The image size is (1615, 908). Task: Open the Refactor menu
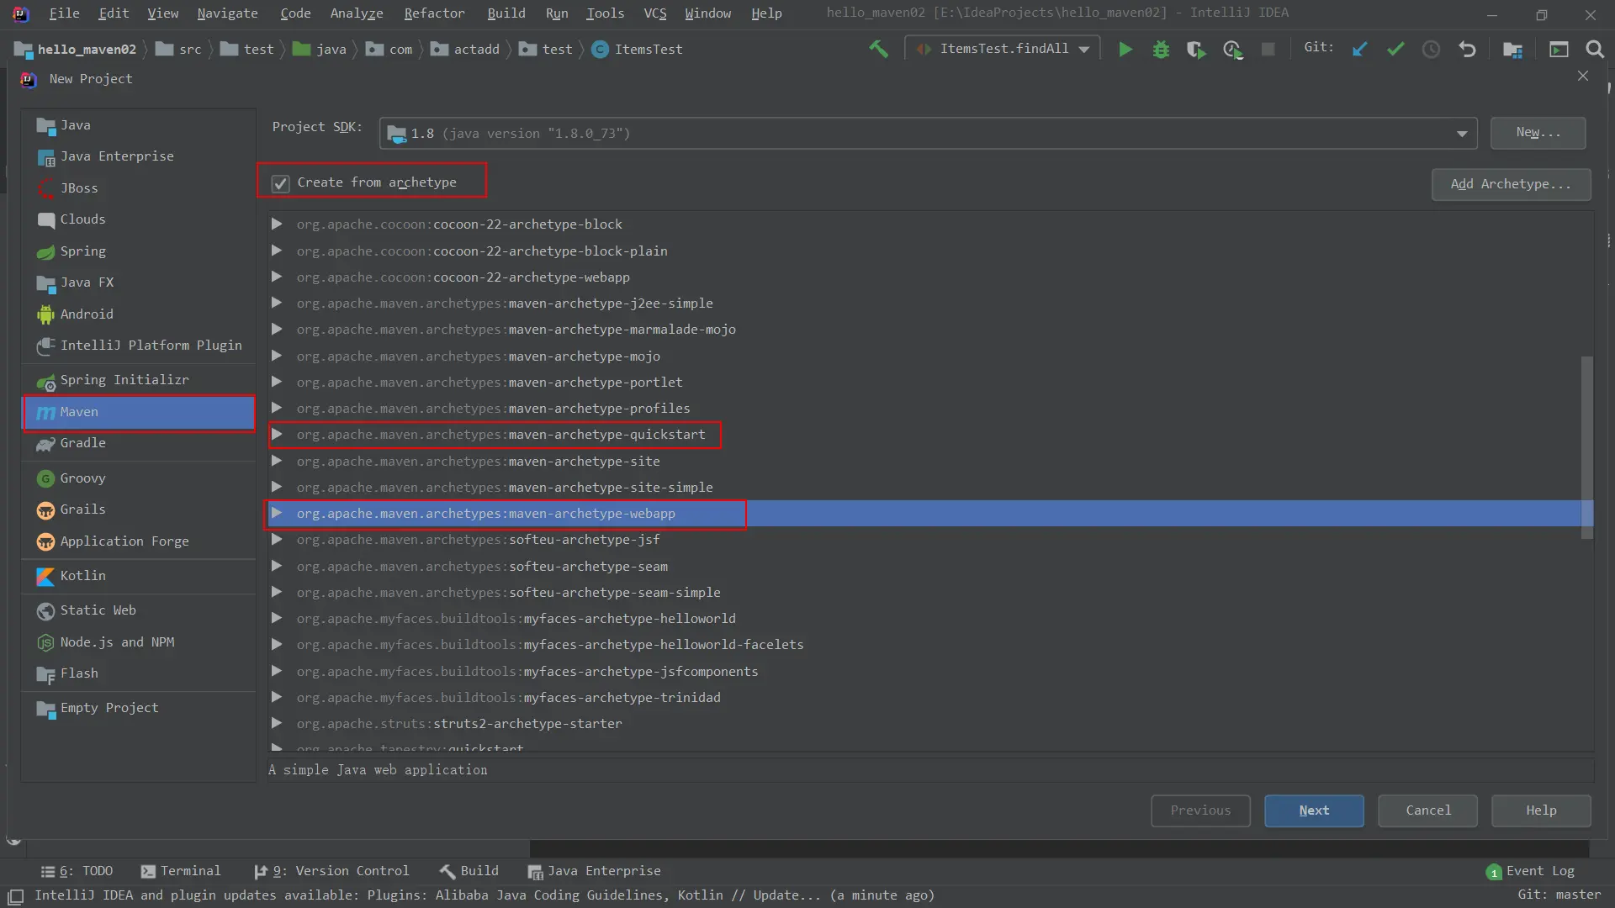pos(433,13)
